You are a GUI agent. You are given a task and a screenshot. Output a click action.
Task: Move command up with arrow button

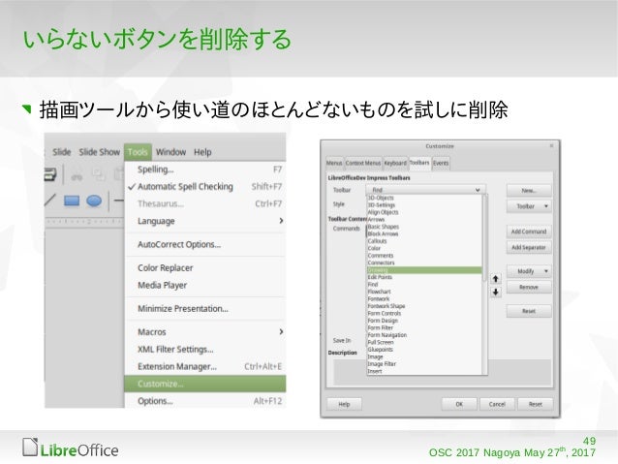point(496,279)
